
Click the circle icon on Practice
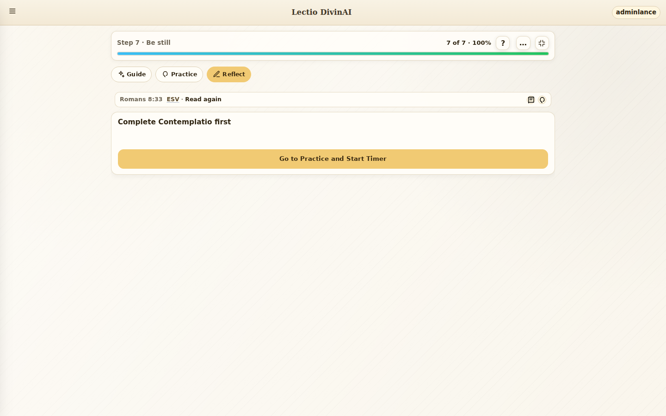click(165, 74)
